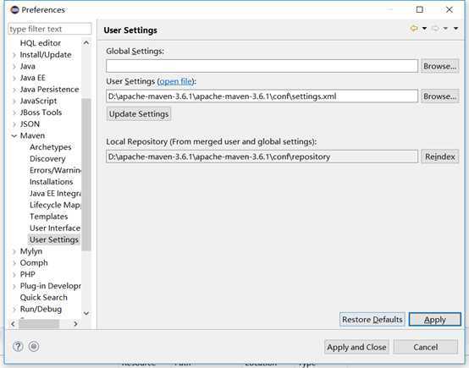Click Browse next to Global Settings
The image size is (469, 368).
click(439, 66)
